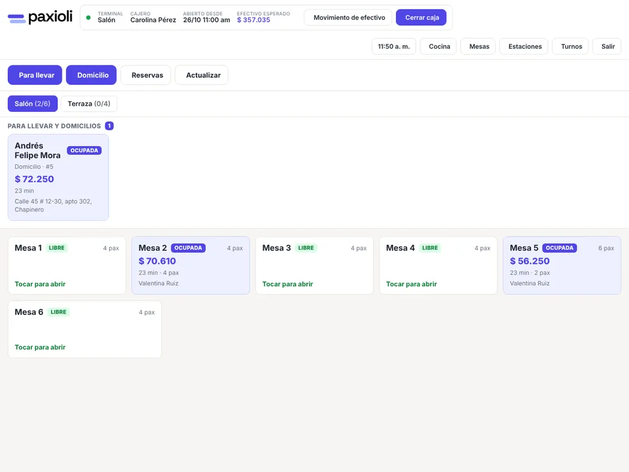Viewport: 629px width, 472px height.
Task: Open the Estaciones section
Action: [x=525, y=46]
